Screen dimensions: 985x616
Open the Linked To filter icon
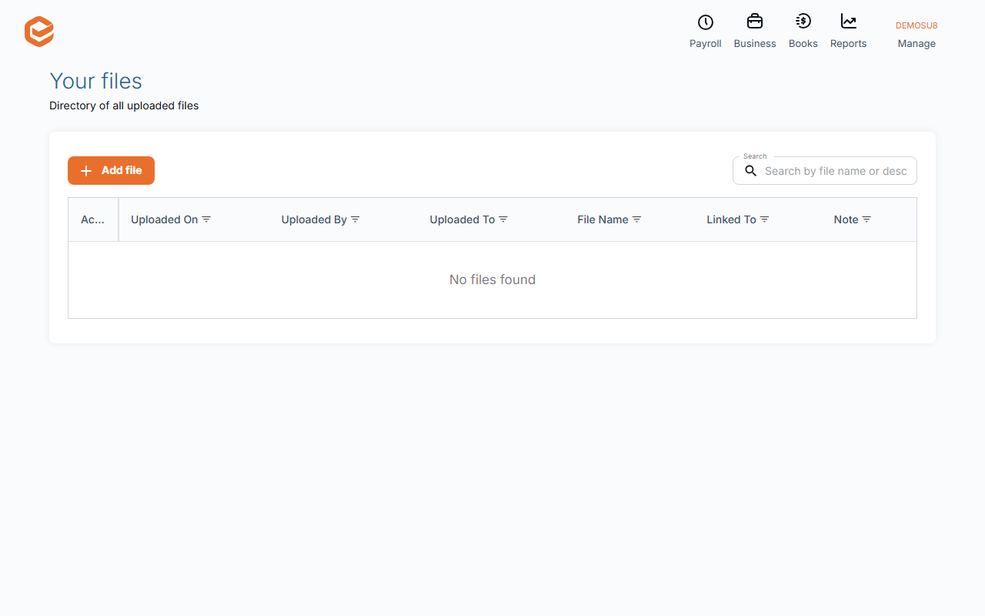pos(765,219)
